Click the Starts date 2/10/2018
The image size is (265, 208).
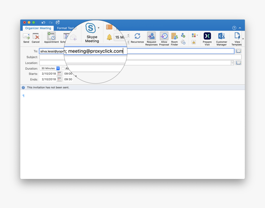pyautogui.click(x=49, y=74)
